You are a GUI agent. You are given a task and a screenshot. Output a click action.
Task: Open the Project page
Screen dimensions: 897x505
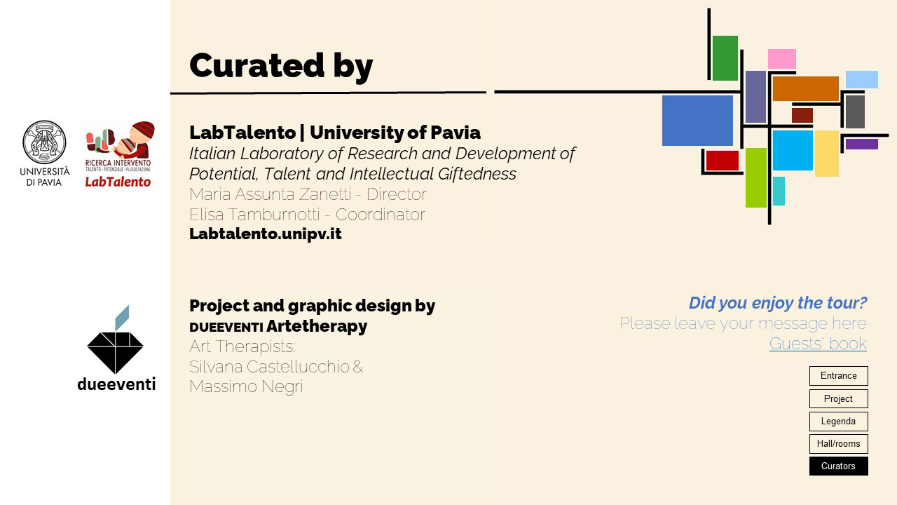click(x=838, y=399)
